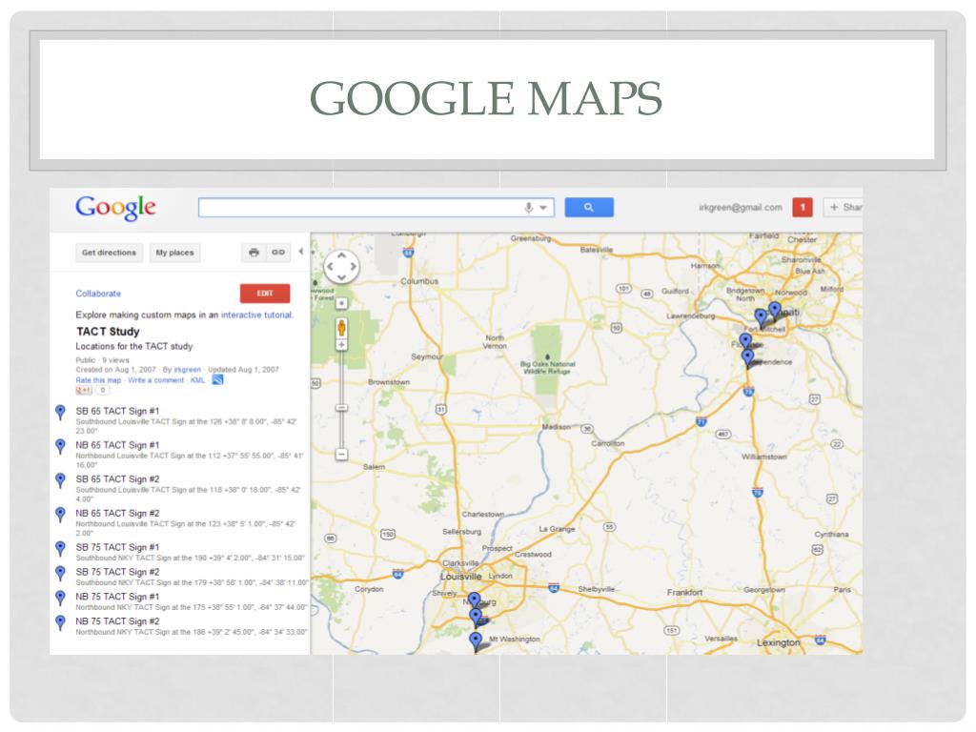Image resolution: width=976 pixels, height=732 pixels.
Task: Click Write a comment link
Action: point(155,379)
